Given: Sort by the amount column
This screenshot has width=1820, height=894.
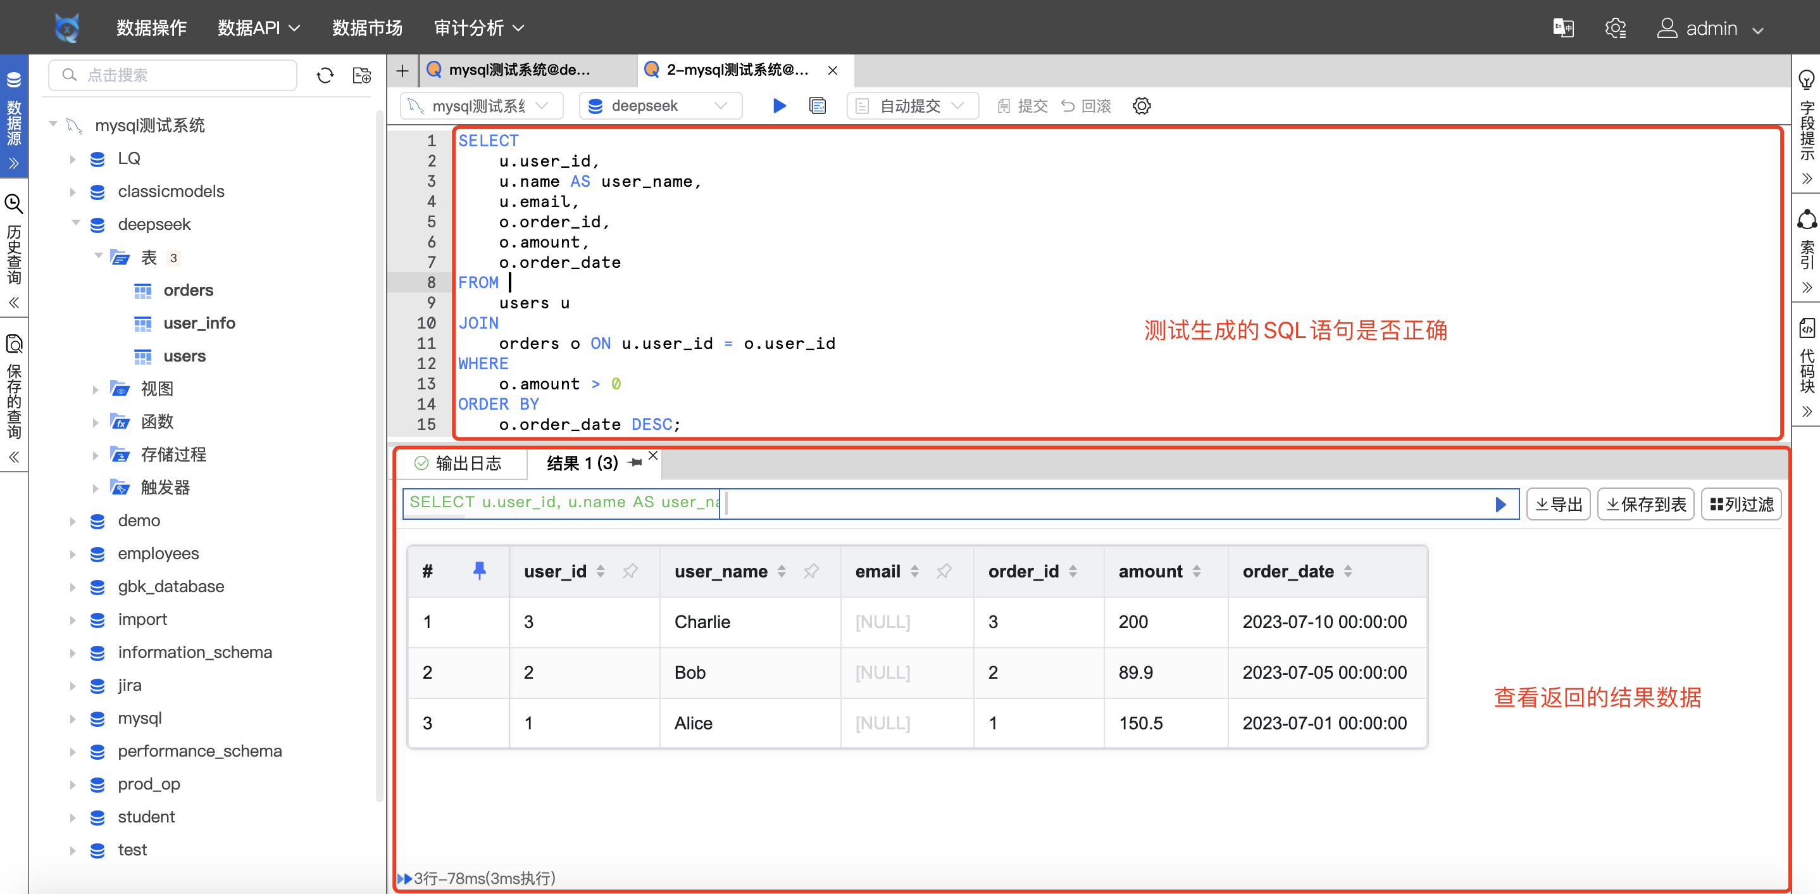Looking at the screenshot, I should (x=1196, y=571).
